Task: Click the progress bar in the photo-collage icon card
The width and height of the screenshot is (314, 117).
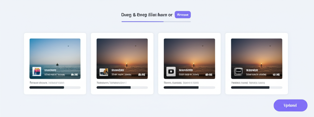Action: pyautogui.click(x=122, y=87)
